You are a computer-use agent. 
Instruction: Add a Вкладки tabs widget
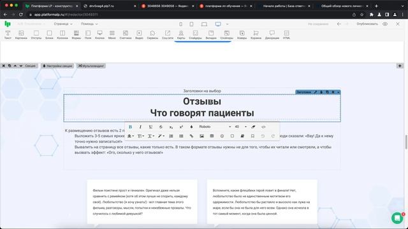(x=211, y=35)
